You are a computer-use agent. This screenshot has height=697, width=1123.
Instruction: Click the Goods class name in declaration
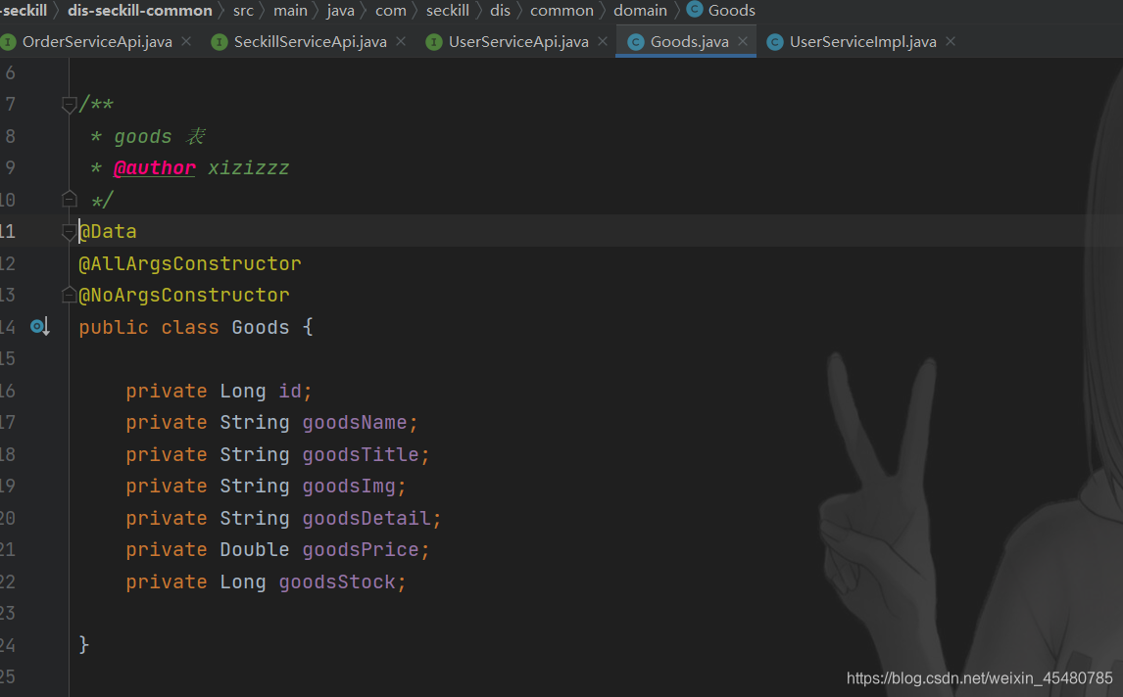pos(260,328)
